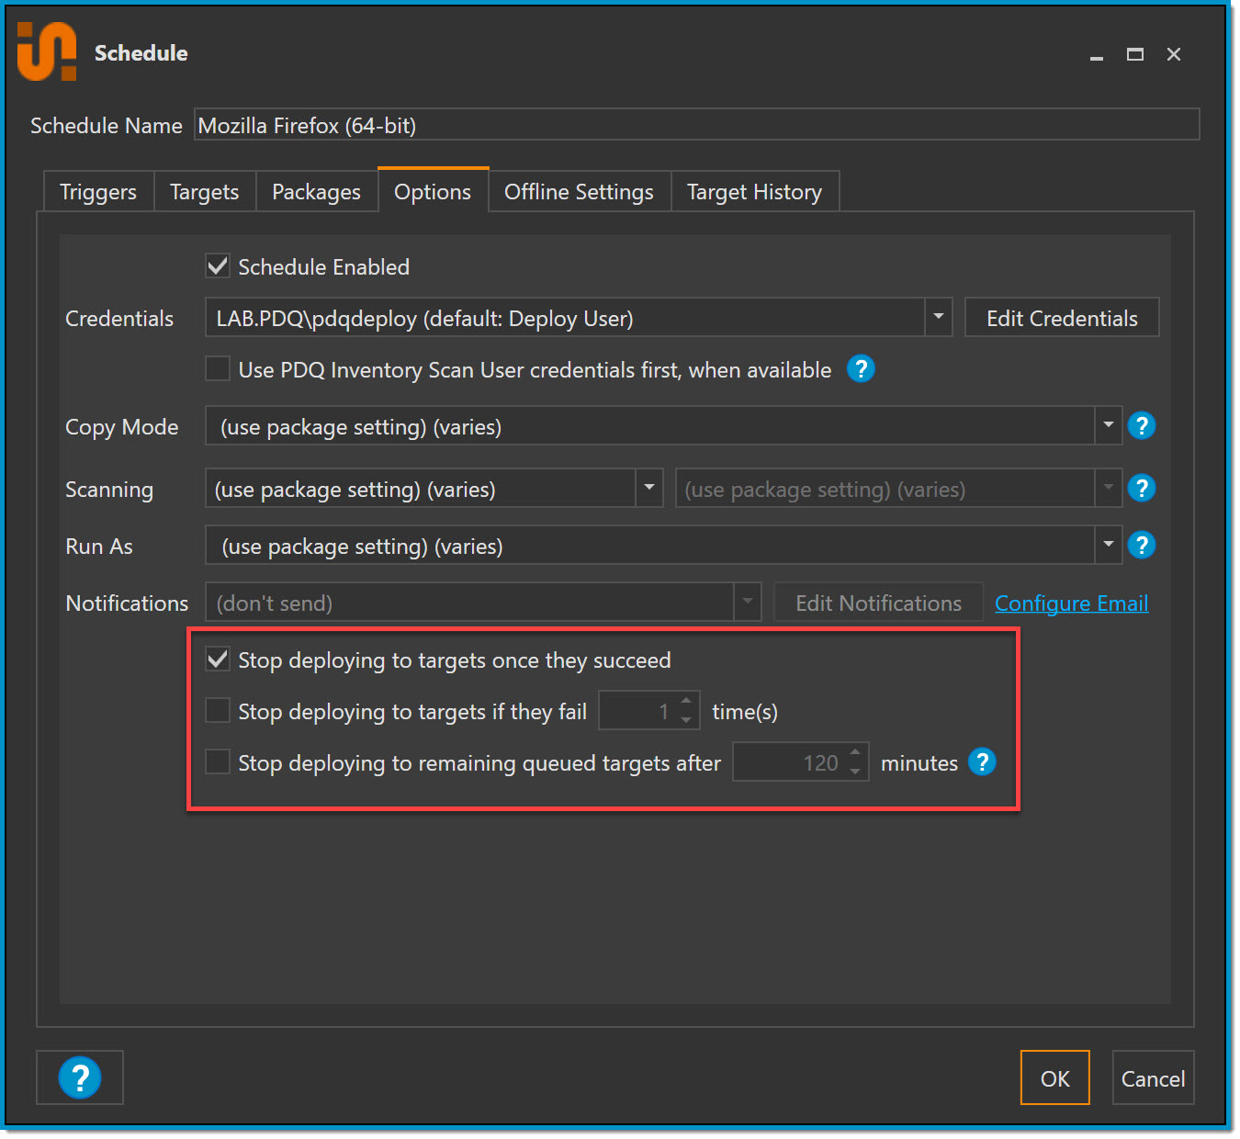Expand the Credentials dropdown arrow

point(938,317)
